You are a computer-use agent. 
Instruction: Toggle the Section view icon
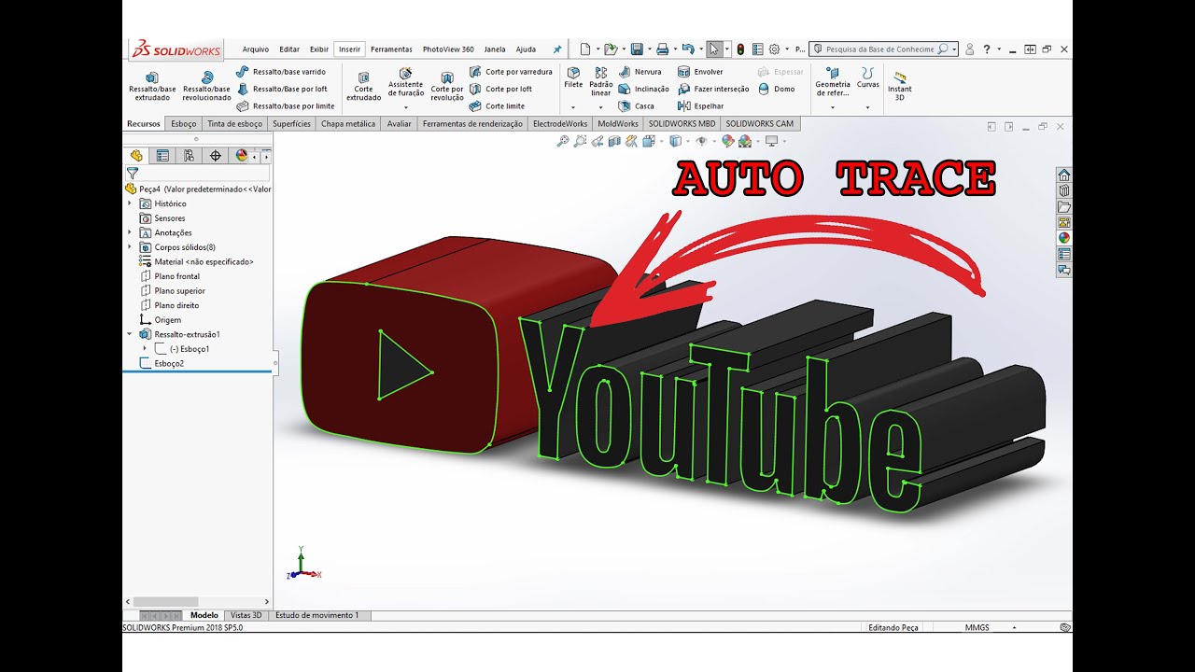tap(614, 141)
